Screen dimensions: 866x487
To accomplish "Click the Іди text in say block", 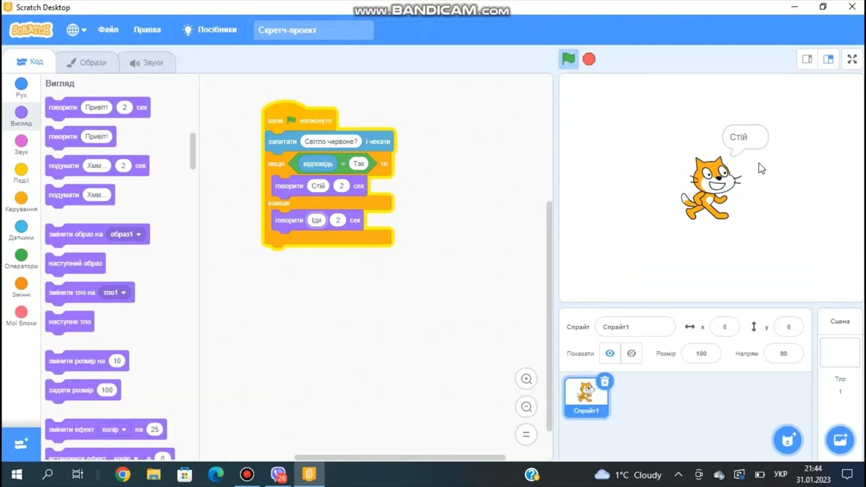I will [317, 220].
